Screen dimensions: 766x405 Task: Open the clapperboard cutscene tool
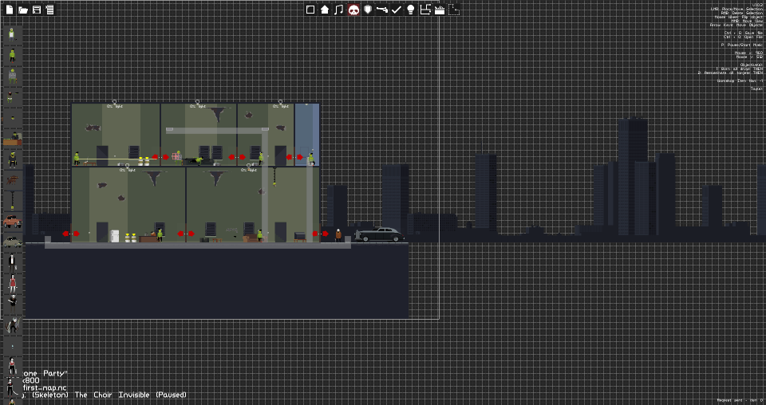[440, 10]
